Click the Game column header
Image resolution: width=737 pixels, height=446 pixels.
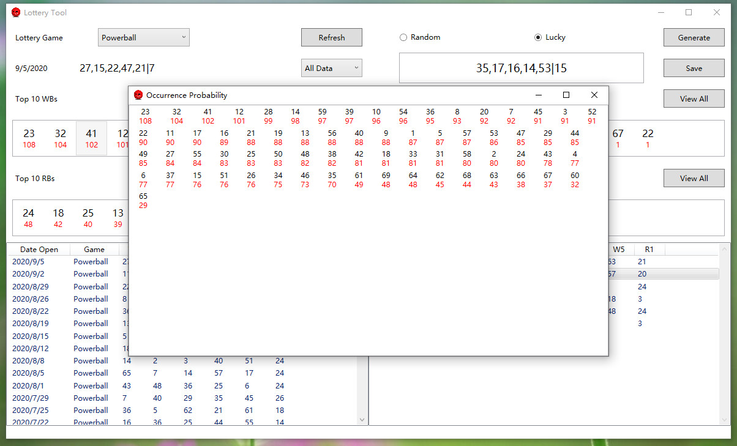point(94,249)
